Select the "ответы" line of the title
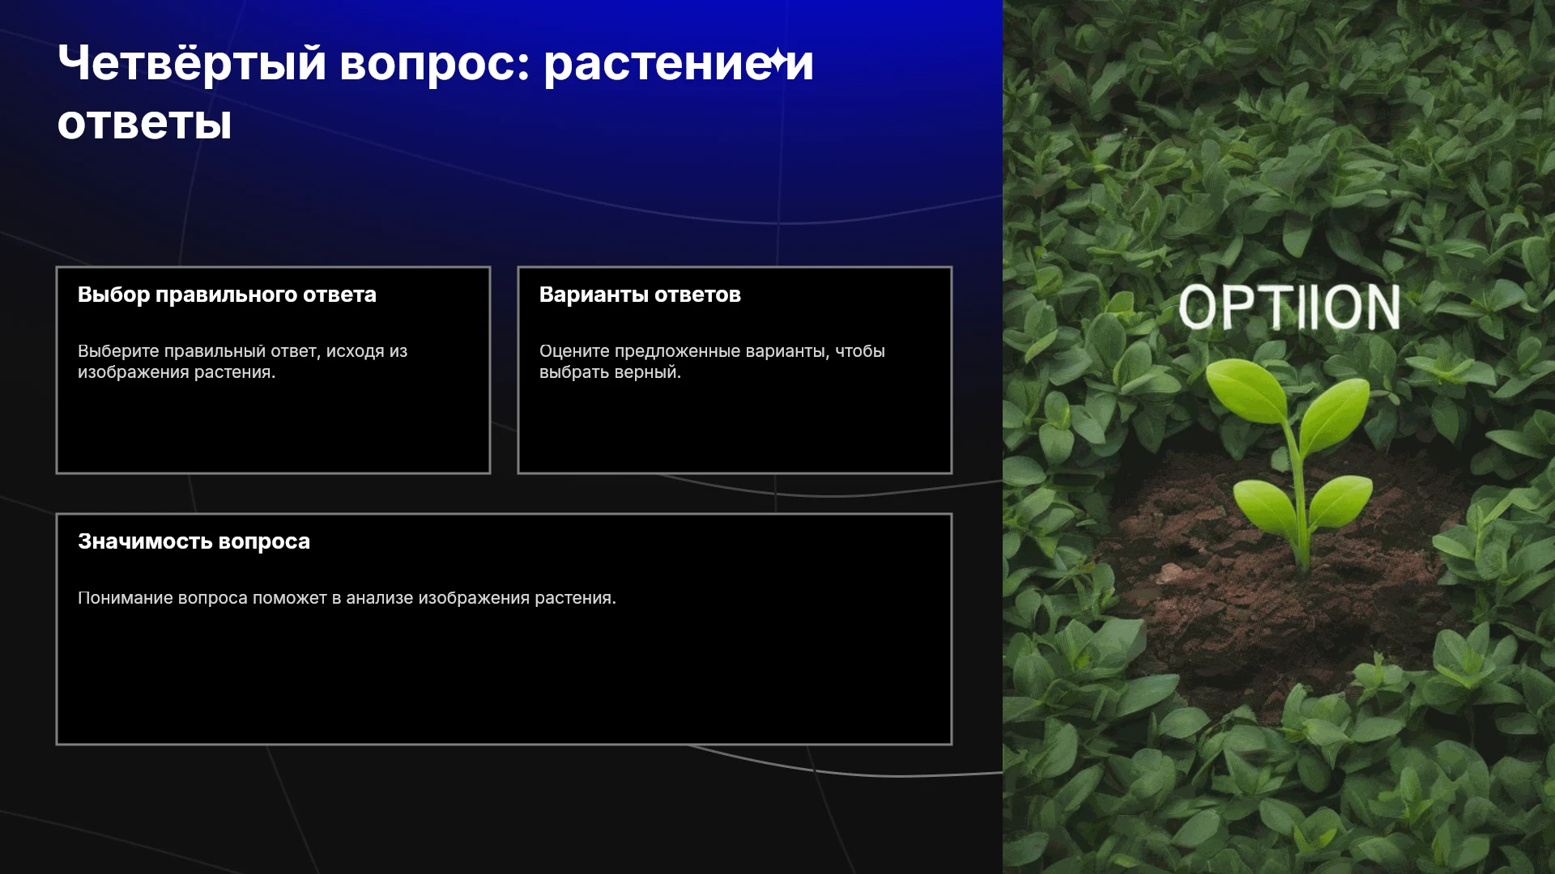 pos(145,124)
